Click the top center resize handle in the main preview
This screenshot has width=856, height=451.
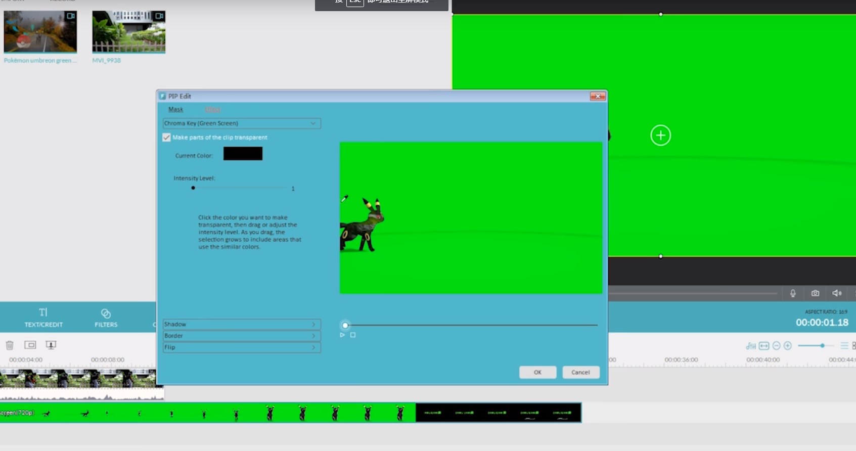[x=661, y=14]
